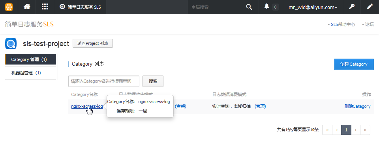Click the 简单日志服务SLS page title
Screen dimensions: 379x144
[x=29, y=24]
